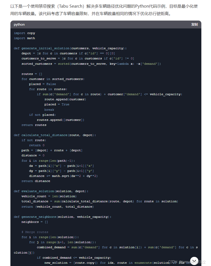Click the line starting 'dy = path[i]'

61,171
